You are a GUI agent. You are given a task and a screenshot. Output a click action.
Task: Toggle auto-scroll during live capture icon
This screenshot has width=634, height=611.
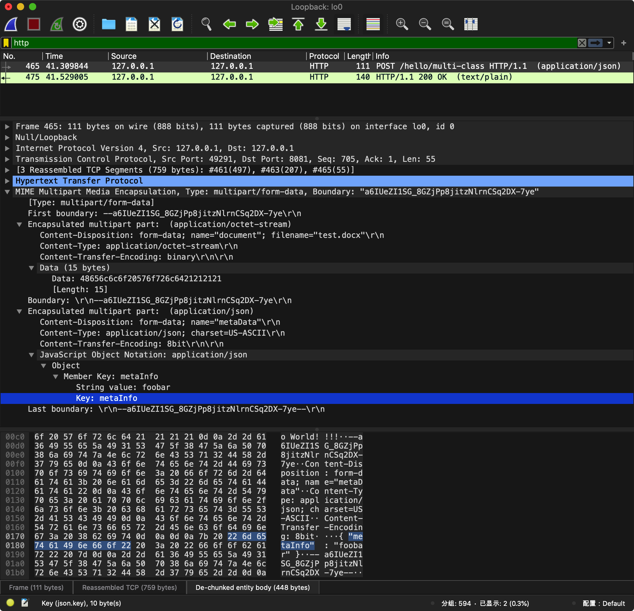(344, 24)
